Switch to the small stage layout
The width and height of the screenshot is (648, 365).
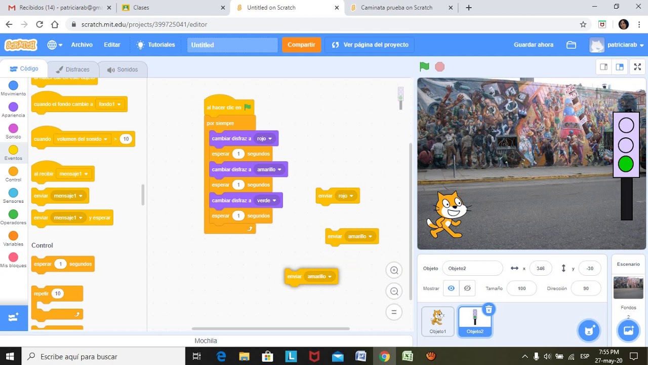point(604,66)
